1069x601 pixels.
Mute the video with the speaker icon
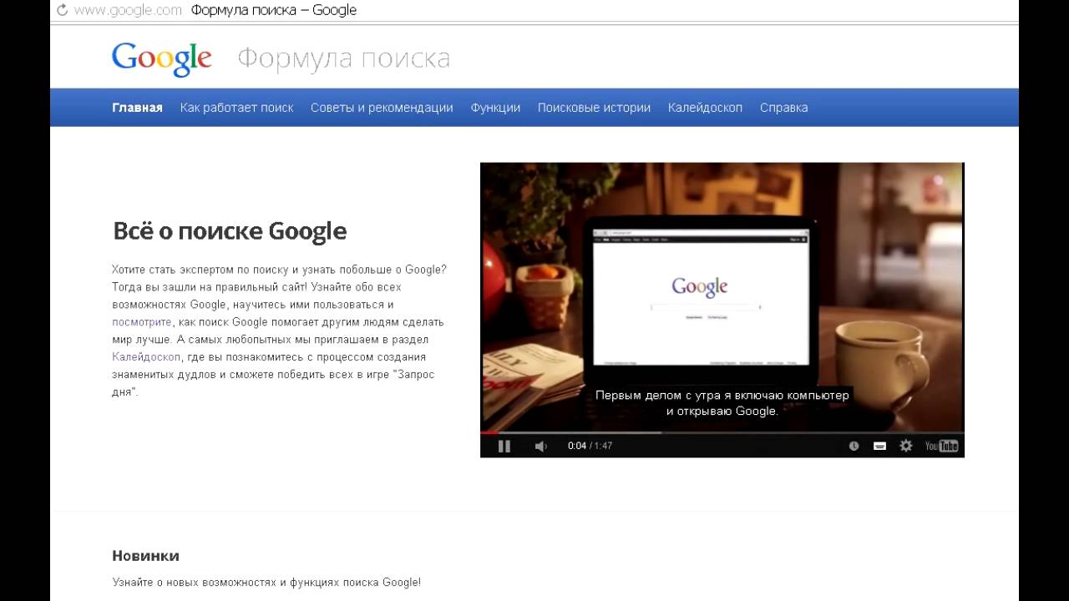541,446
